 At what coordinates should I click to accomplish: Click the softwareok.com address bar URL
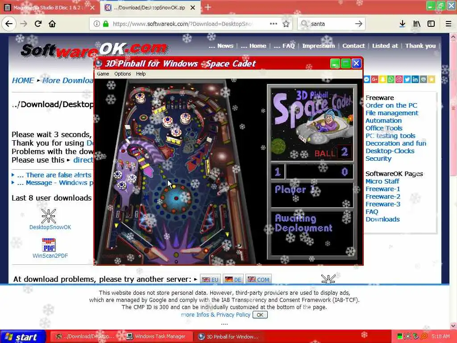(x=182, y=24)
